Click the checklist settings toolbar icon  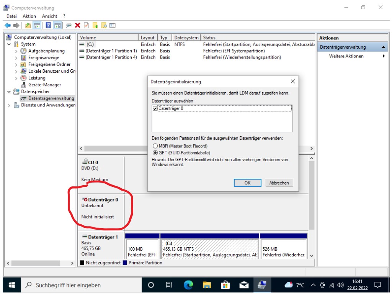[113, 25]
